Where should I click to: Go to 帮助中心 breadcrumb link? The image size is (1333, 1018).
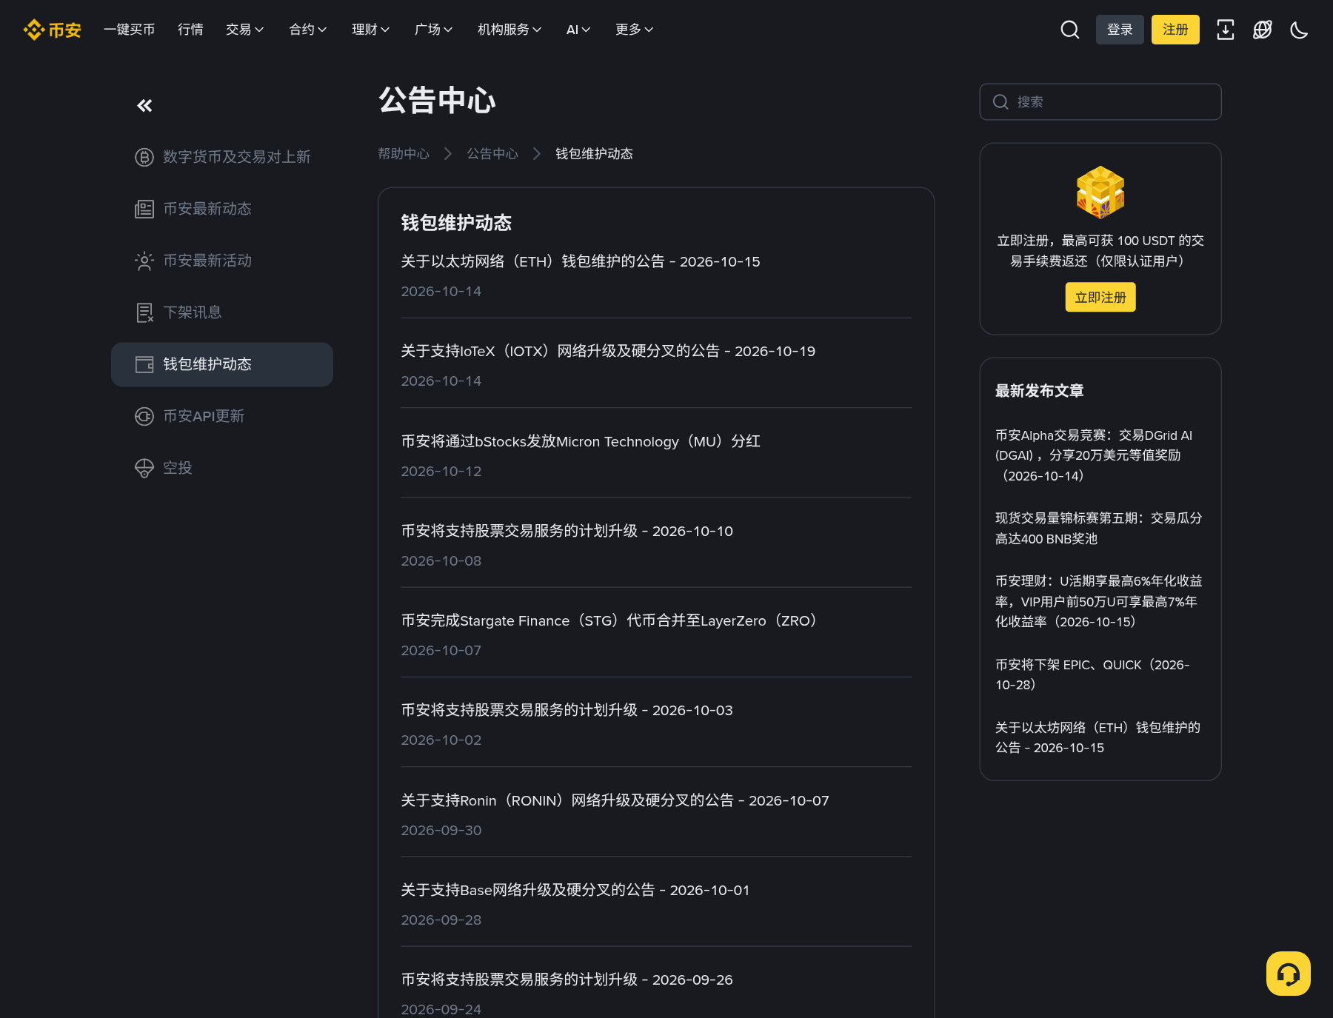point(404,154)
